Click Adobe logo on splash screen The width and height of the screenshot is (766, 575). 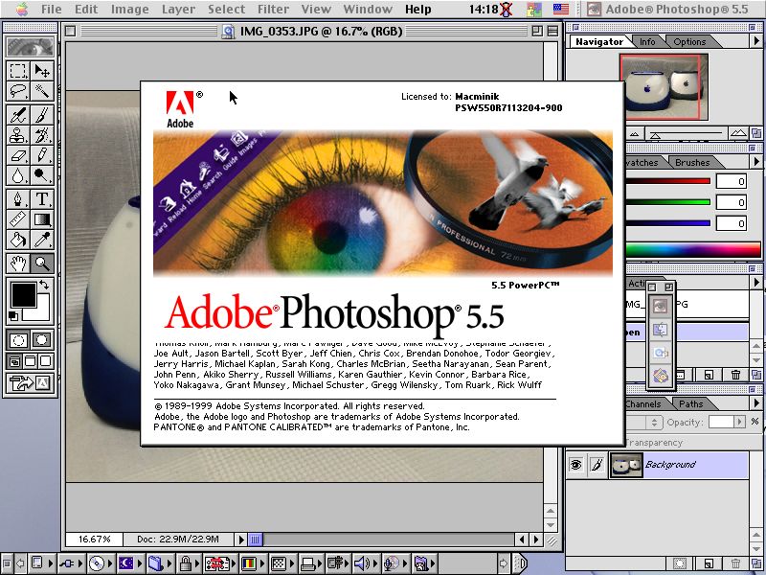coord(180,109)
